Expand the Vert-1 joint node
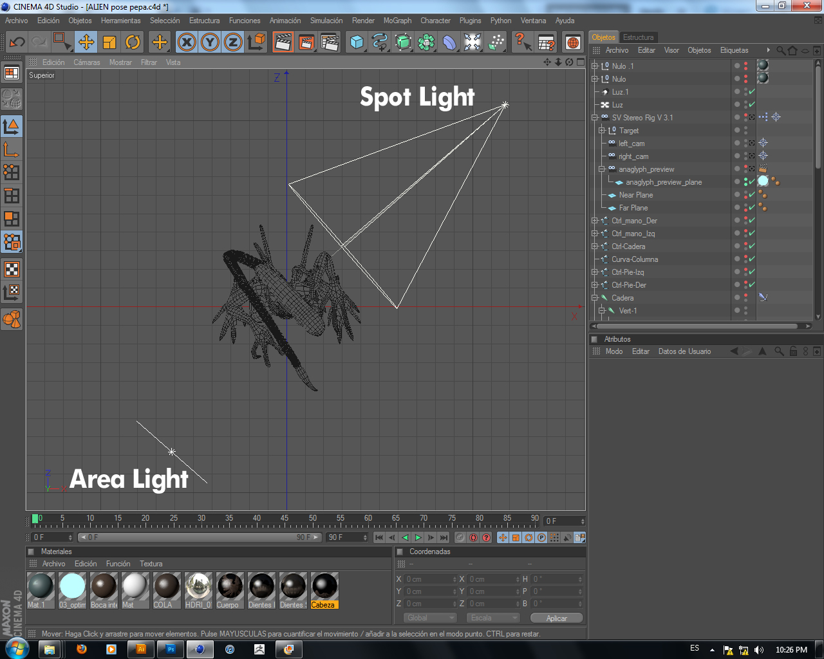The width and height of the screenshot is (824, 659). click(x=602, y=310)
